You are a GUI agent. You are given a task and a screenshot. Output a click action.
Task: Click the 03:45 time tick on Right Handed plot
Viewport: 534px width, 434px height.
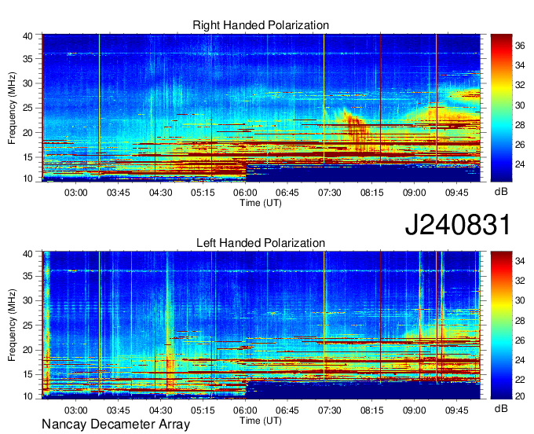pyautogui.click(x=118, y=193)
